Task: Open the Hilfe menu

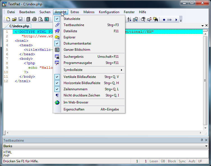Action: point(142,12)
